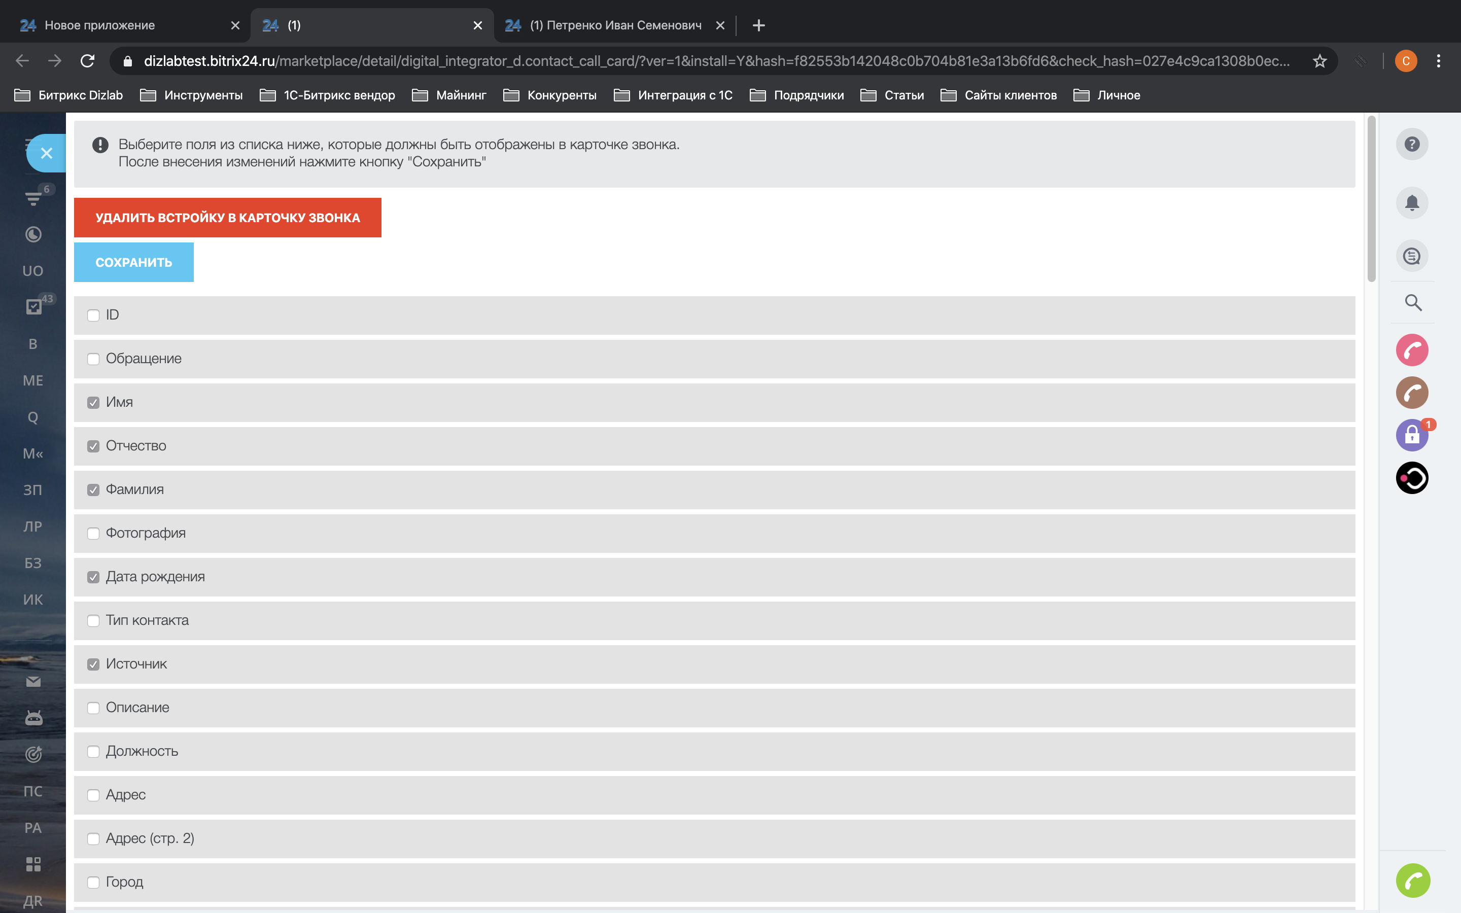Click the Сохранить button
Screen dimensions: 1461x913
point(133,262)
